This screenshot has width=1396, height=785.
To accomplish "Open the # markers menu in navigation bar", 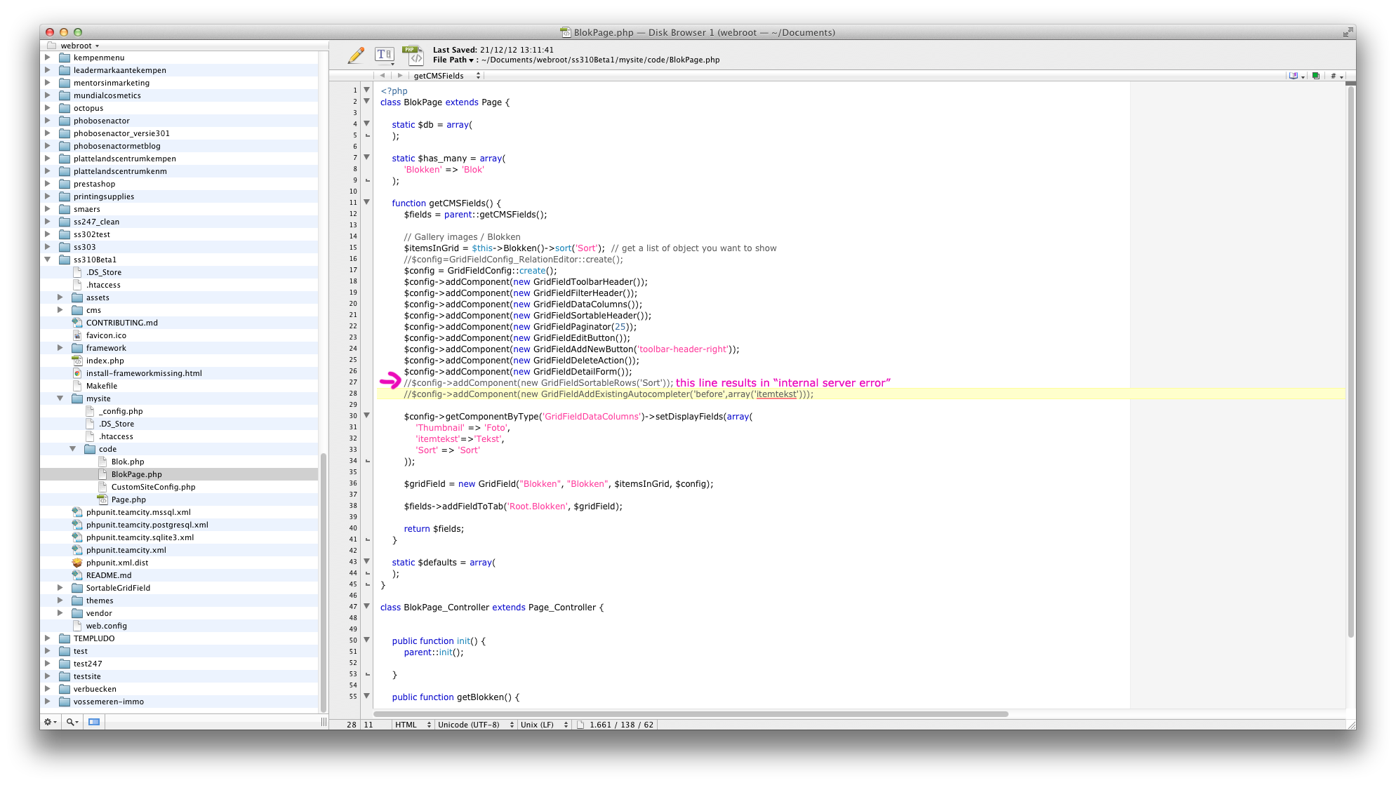I will 1336,76.
